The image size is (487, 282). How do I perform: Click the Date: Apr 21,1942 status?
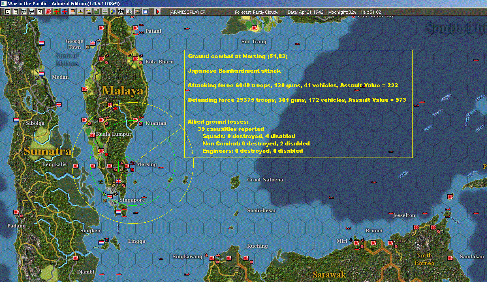(305, 12)
